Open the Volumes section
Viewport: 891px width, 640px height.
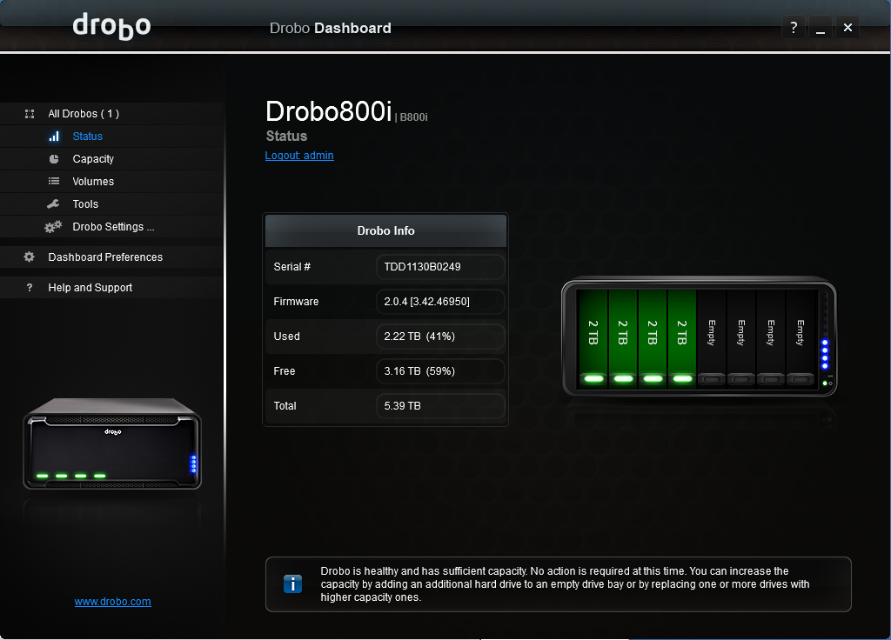93,182
